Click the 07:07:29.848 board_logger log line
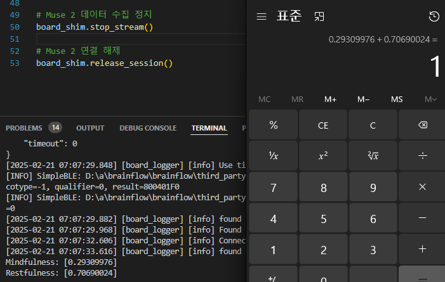445x282 pixels. [x=126, y=165]
